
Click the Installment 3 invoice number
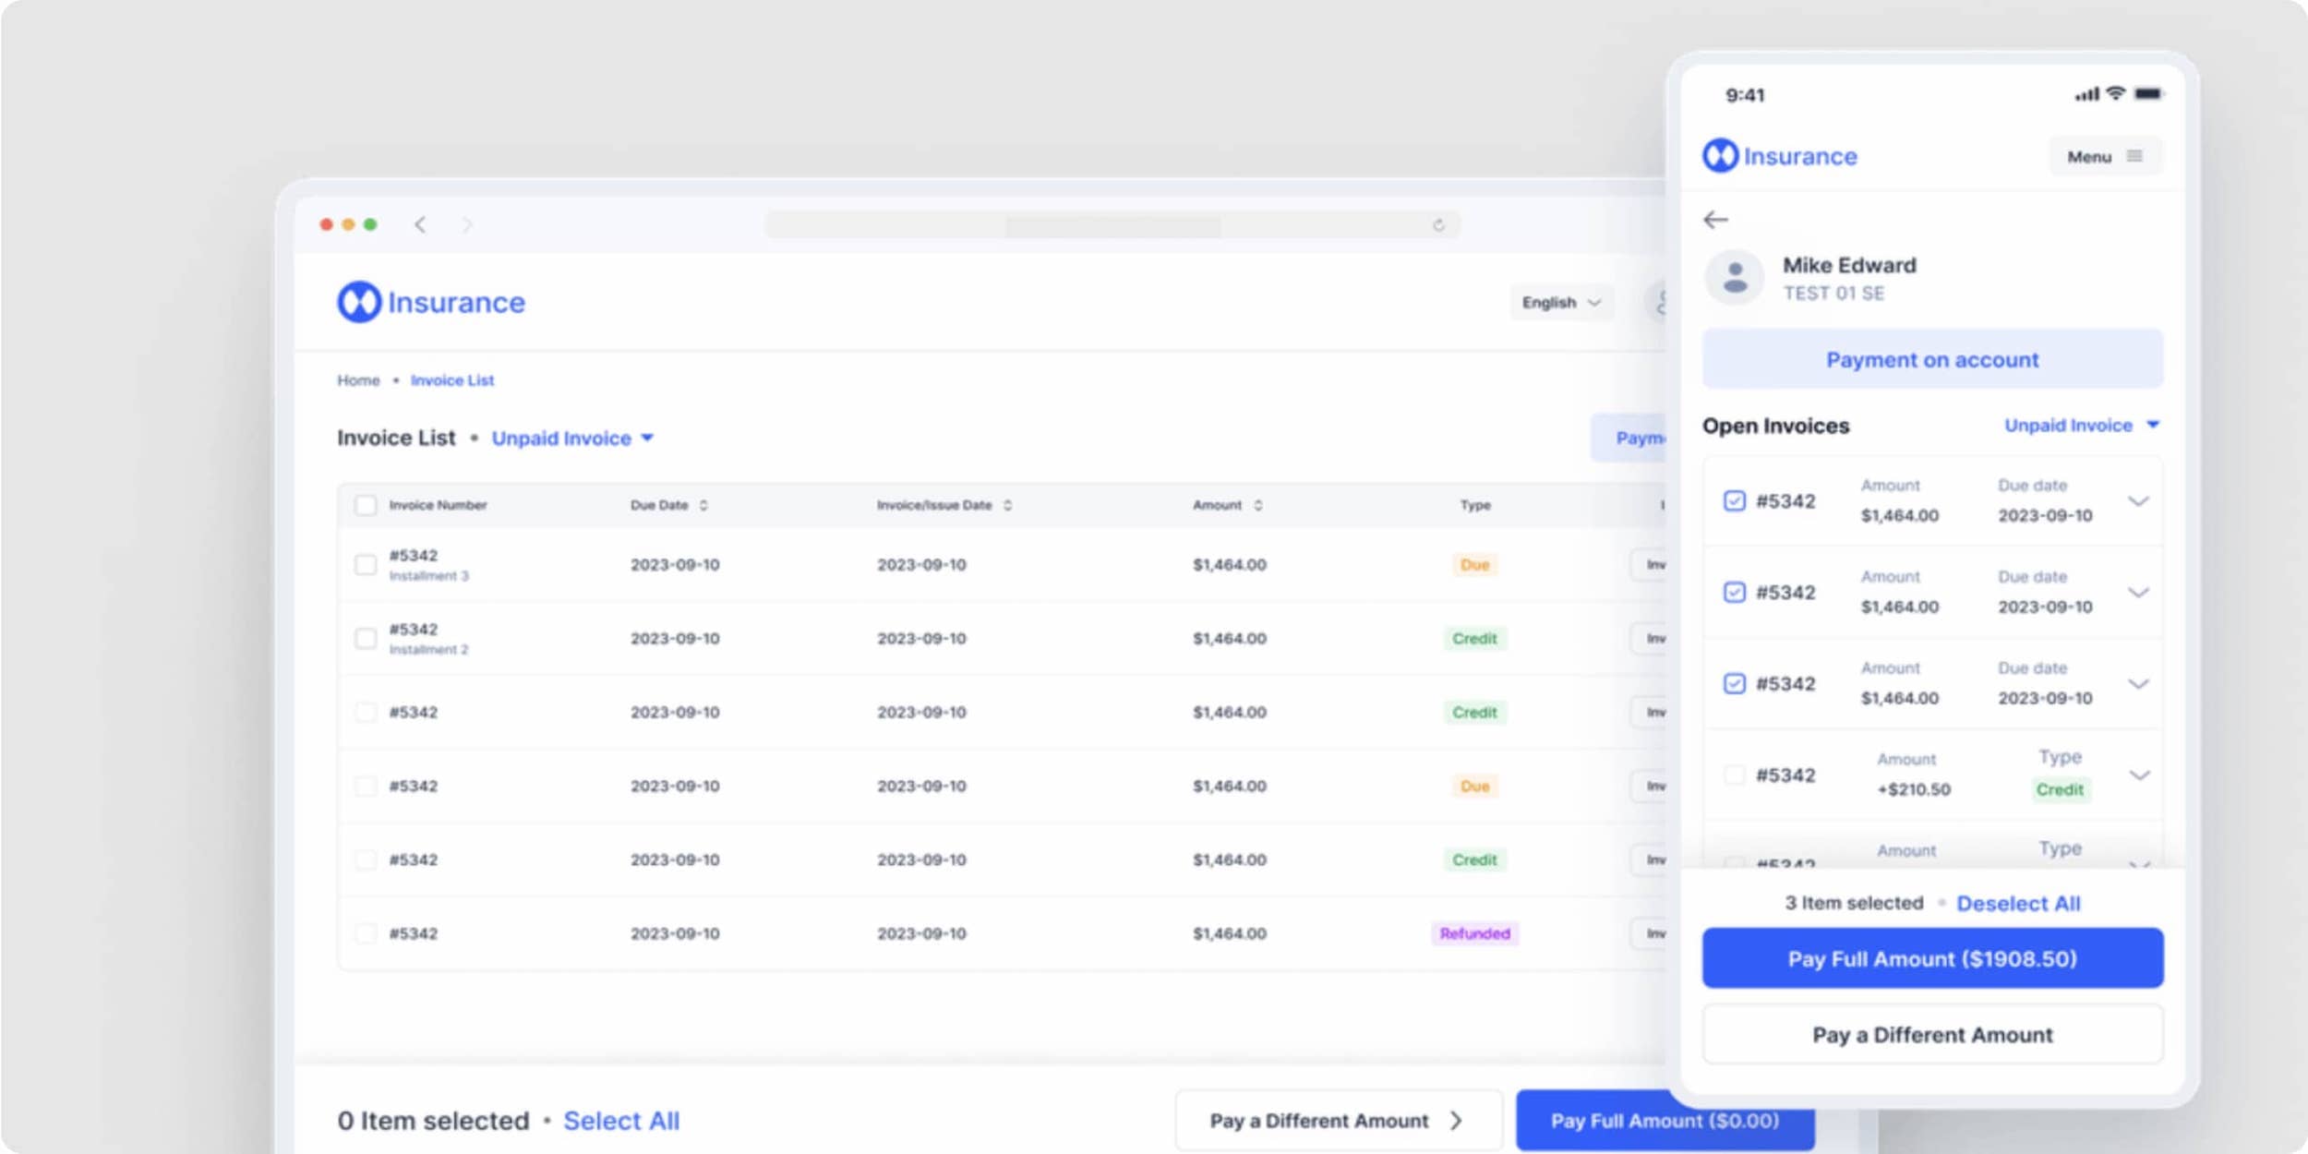[x=414, y=556]
